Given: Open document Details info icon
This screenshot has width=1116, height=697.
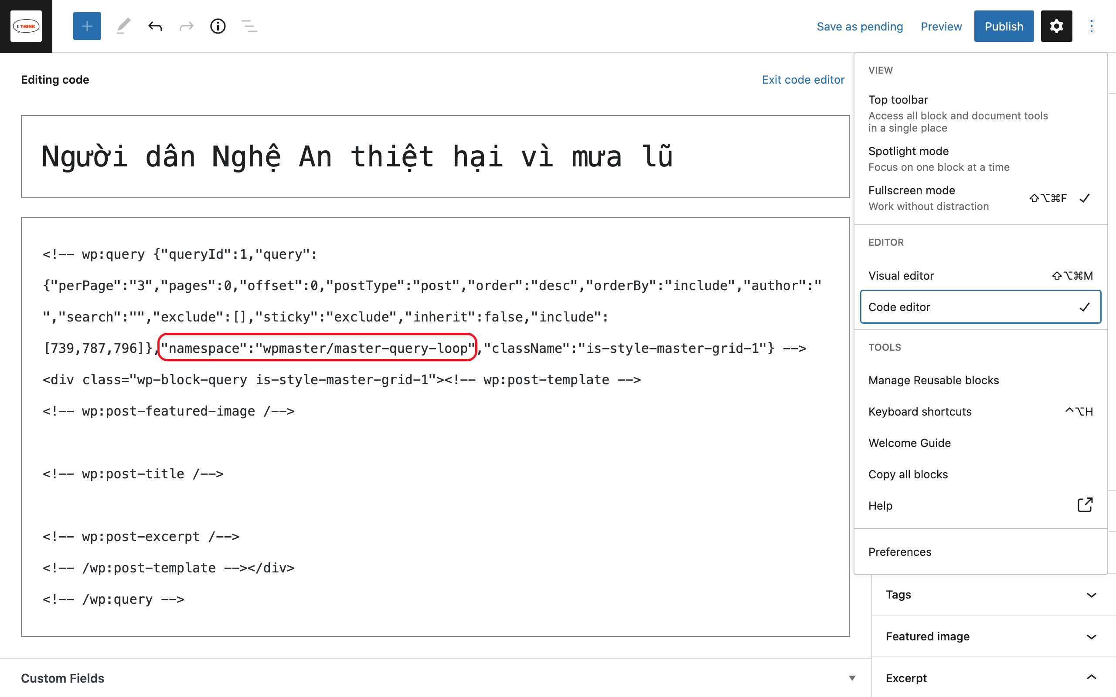Looking at the screenshot, I should 217,26.
